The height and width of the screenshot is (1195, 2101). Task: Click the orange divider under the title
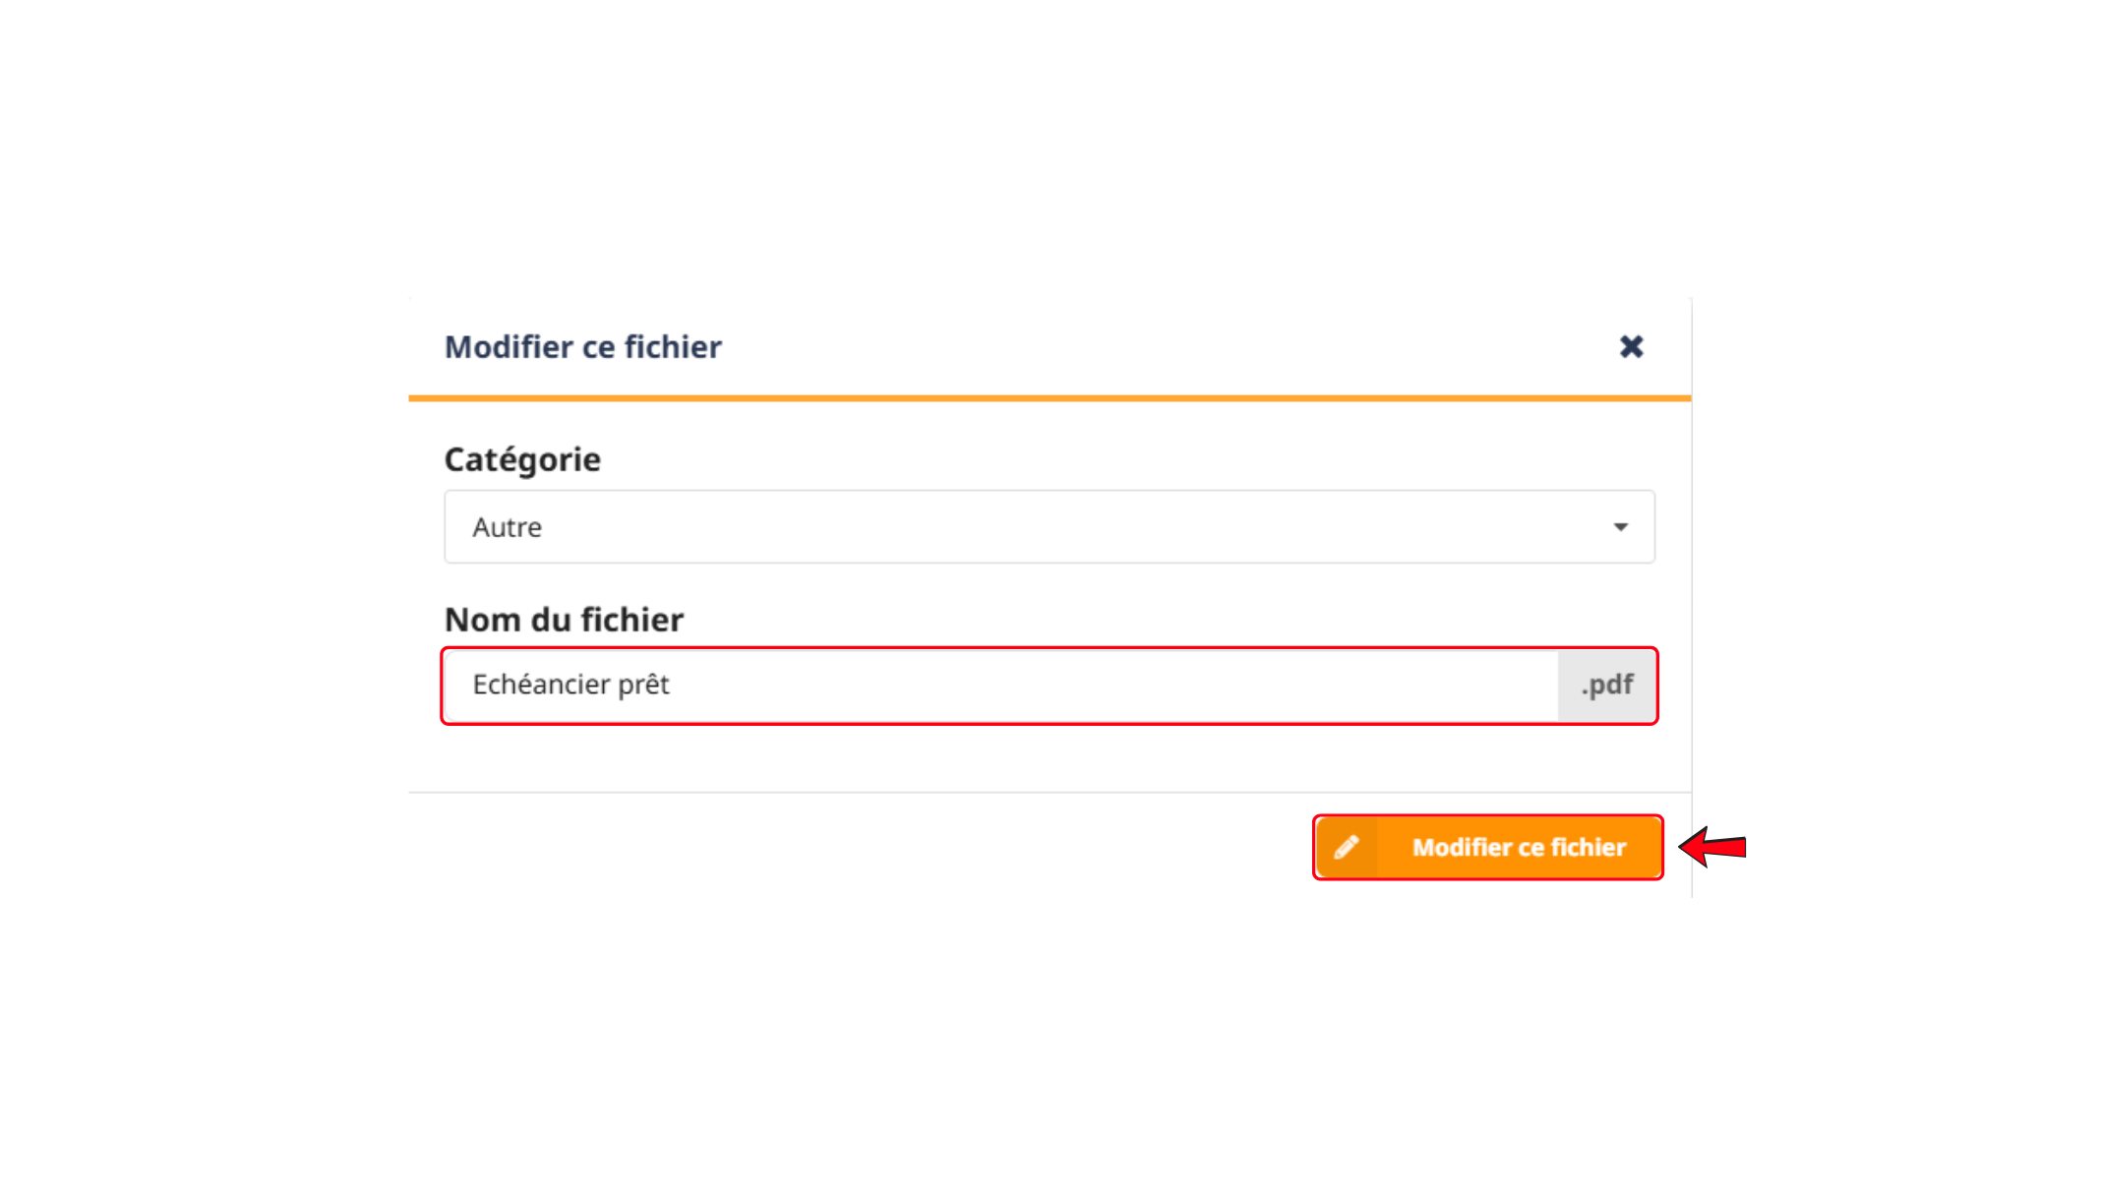[x=1050, y=398]
